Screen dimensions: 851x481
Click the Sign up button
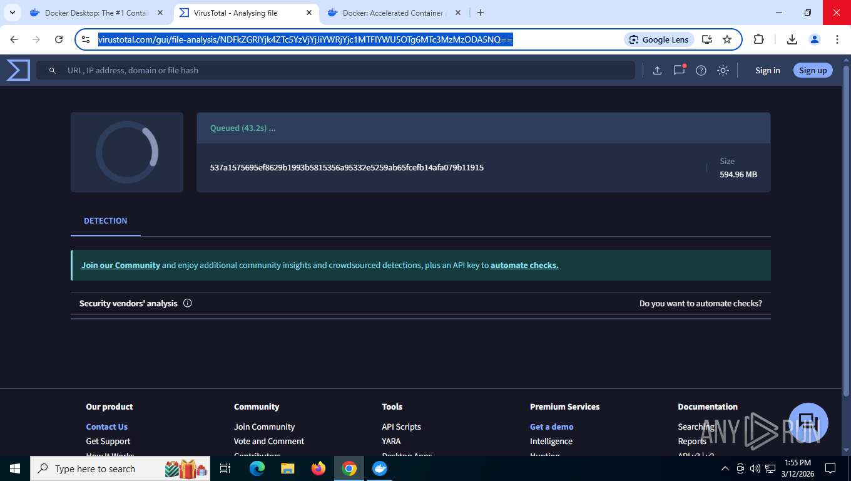click(813, 70)
